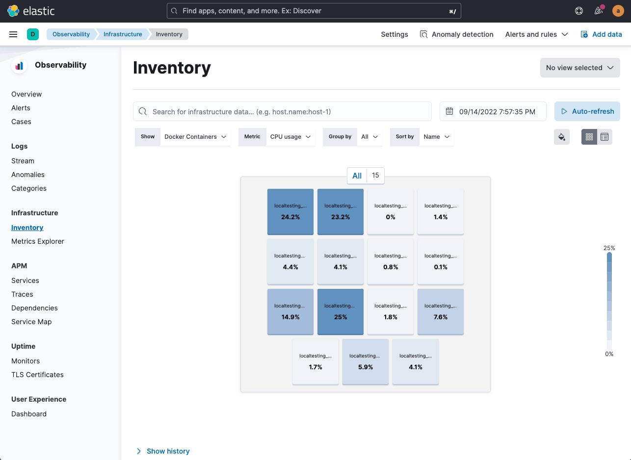The image size is (631, 460).
Task: Focus the infrastructure data search field
Action: pyautogui.click(x=282, y=111)
